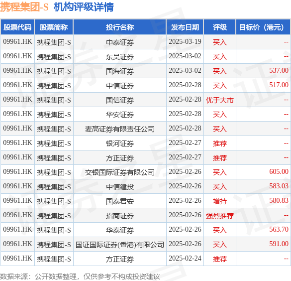Click 国海证券 target price 537.00
The width and height of the screenshot is (291, 281).
coord(279,71)
